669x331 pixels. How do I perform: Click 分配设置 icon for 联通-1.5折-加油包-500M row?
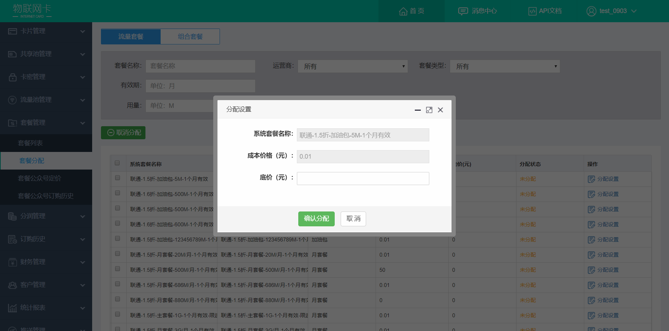tap(591, 210)
